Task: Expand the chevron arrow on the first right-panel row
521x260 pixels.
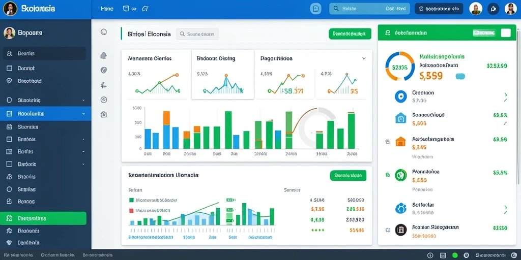Action: (505, 95)
